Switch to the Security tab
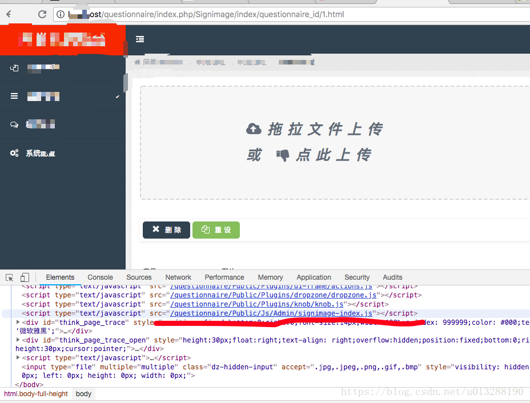 tap(357, 277)
